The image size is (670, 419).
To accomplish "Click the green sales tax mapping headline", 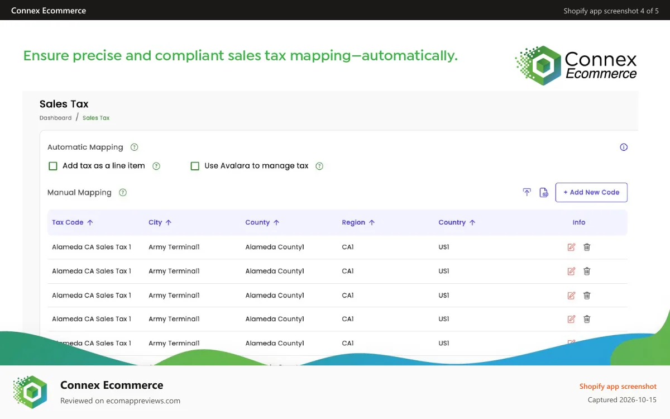I will pyautogui.click(x=241, y=56).
